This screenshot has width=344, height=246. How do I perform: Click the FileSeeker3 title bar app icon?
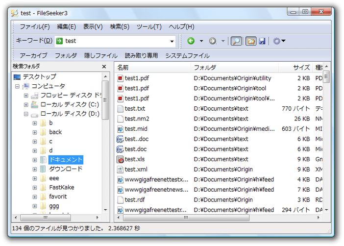coord(15,13)
